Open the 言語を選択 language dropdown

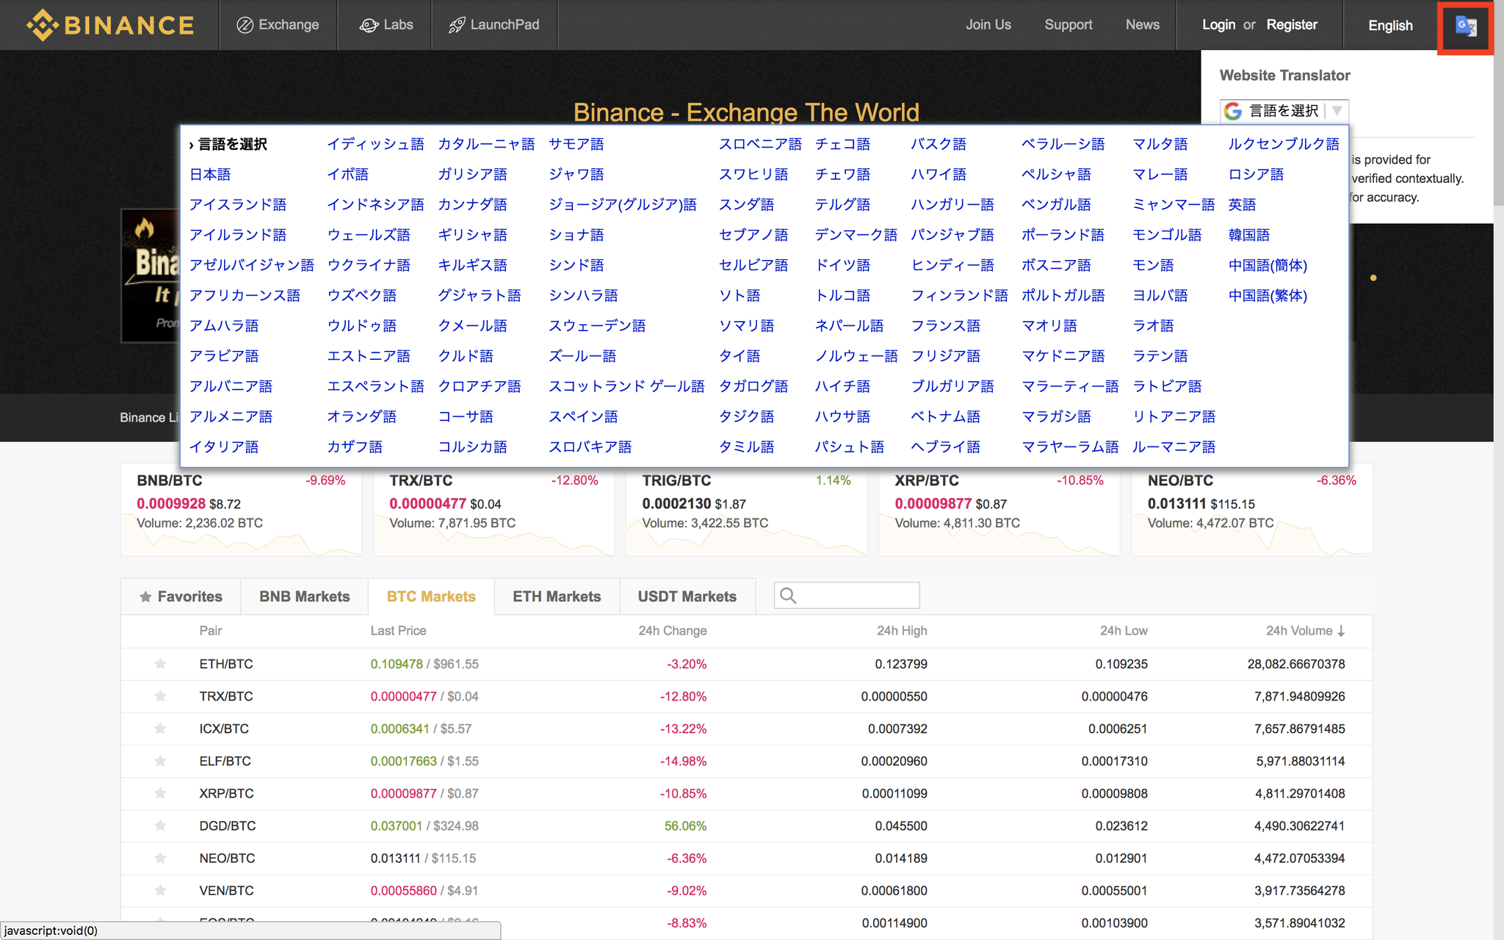tap(1284, 111)
